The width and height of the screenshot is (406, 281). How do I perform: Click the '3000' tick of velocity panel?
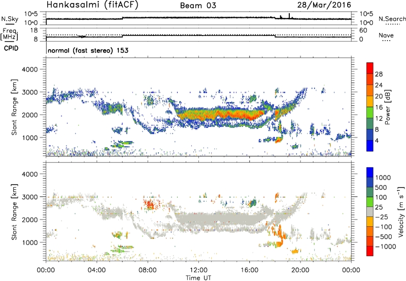tap(29, 197)
